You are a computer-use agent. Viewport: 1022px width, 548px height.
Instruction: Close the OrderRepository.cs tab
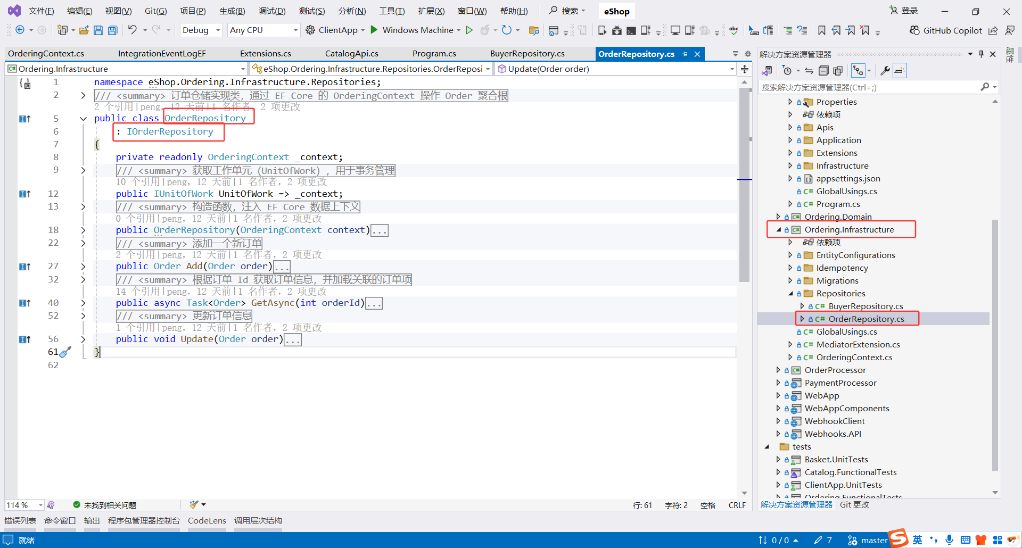click(697, 54)
